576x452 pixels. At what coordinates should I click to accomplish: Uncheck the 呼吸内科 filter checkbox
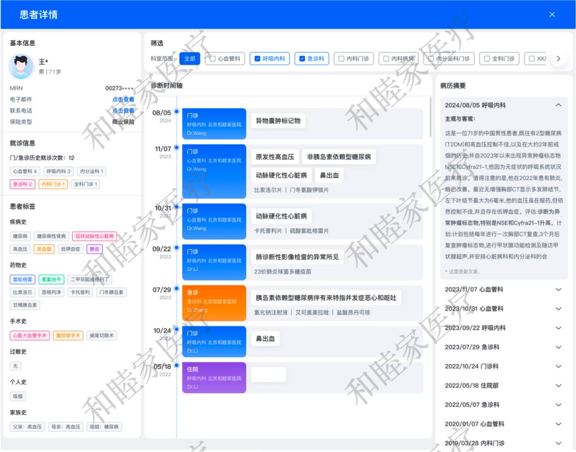point(258,59)
